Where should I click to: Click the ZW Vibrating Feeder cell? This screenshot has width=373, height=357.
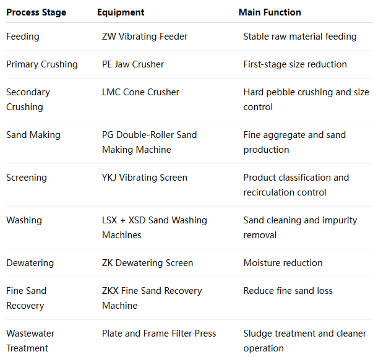tap(145, 37)
